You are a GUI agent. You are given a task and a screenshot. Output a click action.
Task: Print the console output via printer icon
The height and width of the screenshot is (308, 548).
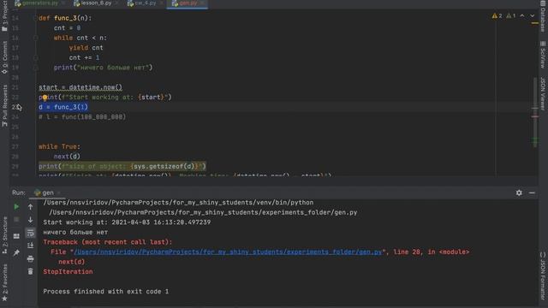point(31,258)
